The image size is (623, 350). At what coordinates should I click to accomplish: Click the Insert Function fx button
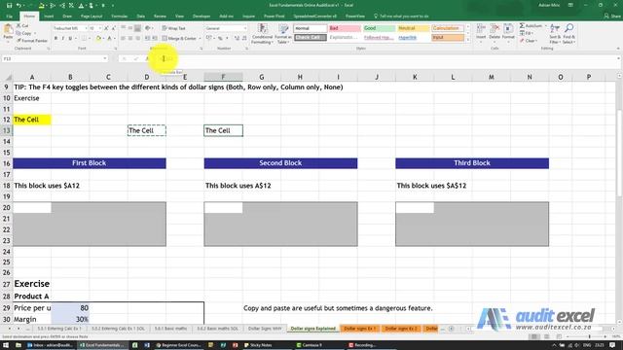pos(147,58)
